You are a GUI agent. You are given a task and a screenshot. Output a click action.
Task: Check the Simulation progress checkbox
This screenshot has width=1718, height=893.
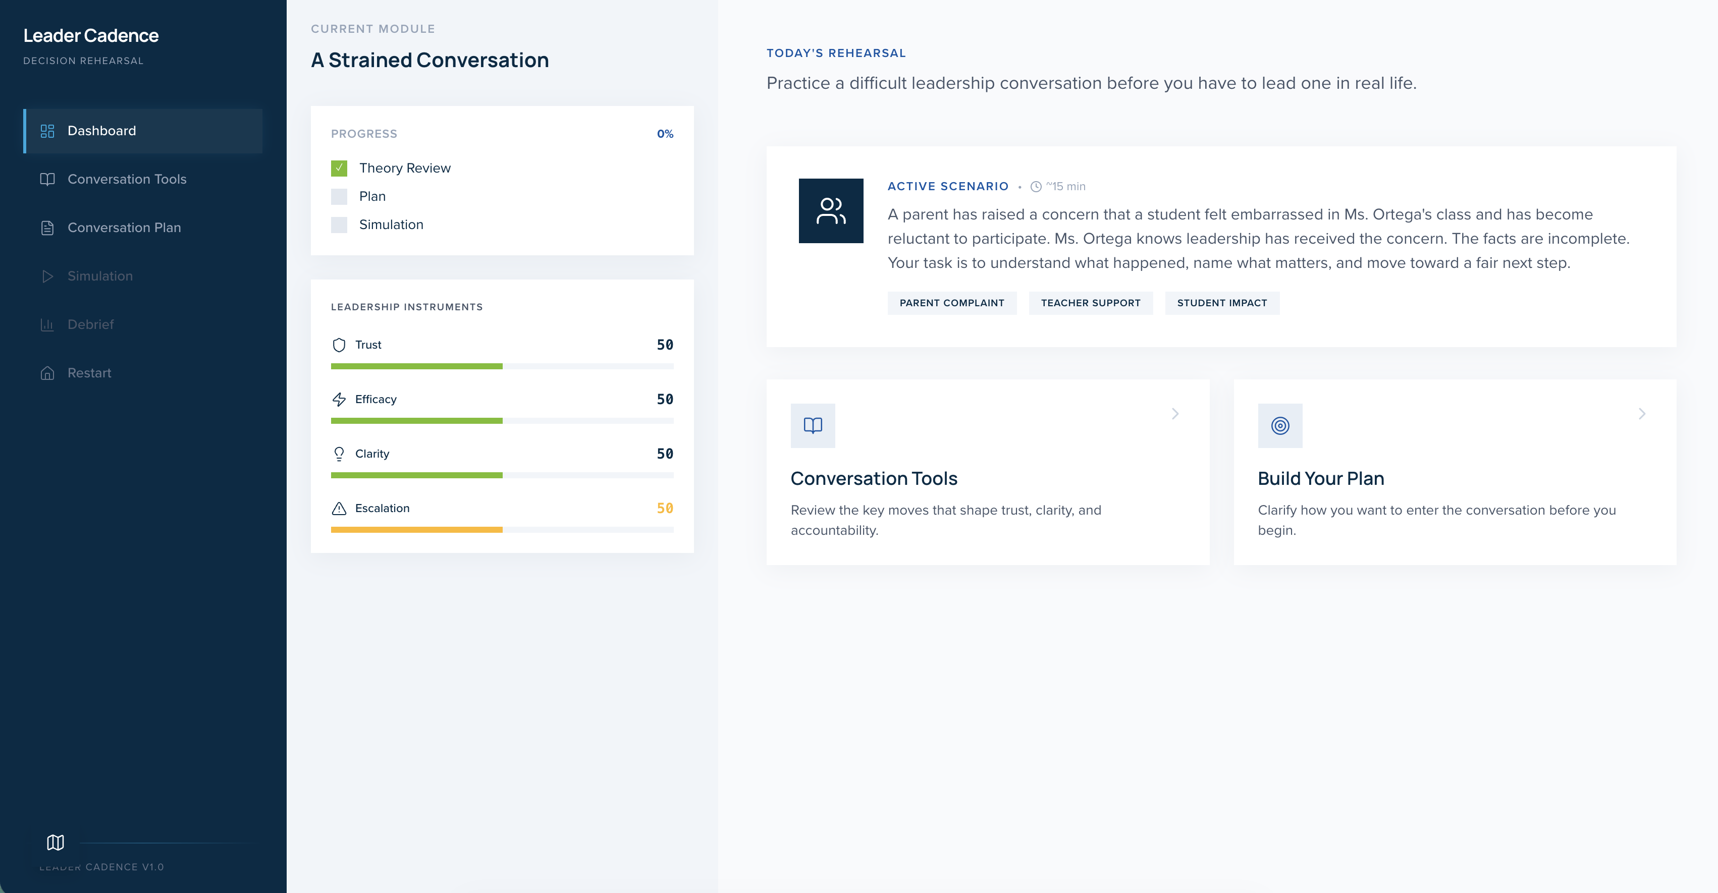point(339,225)
